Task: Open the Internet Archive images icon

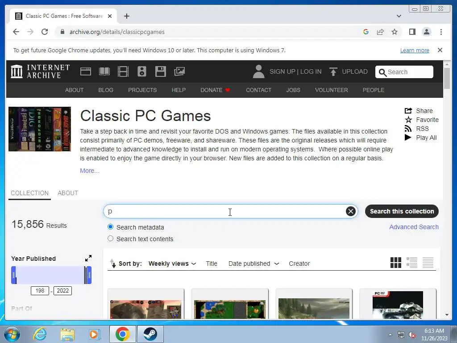Action: [x=179, y=71]
